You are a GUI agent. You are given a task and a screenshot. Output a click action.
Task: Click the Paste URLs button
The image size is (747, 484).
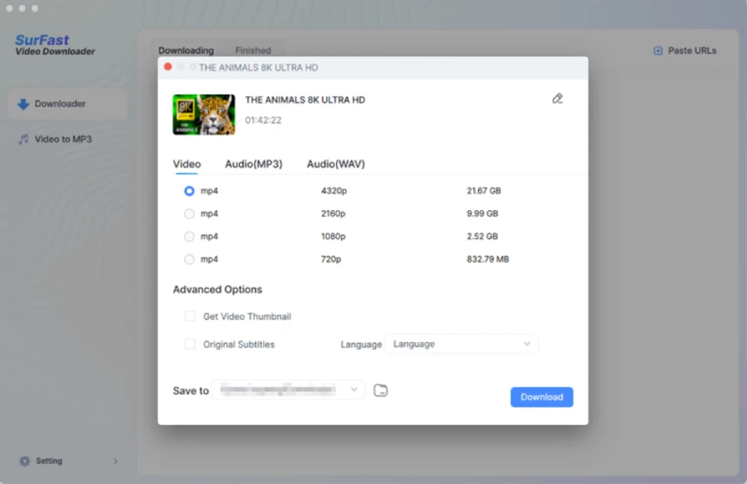point(685,51)
